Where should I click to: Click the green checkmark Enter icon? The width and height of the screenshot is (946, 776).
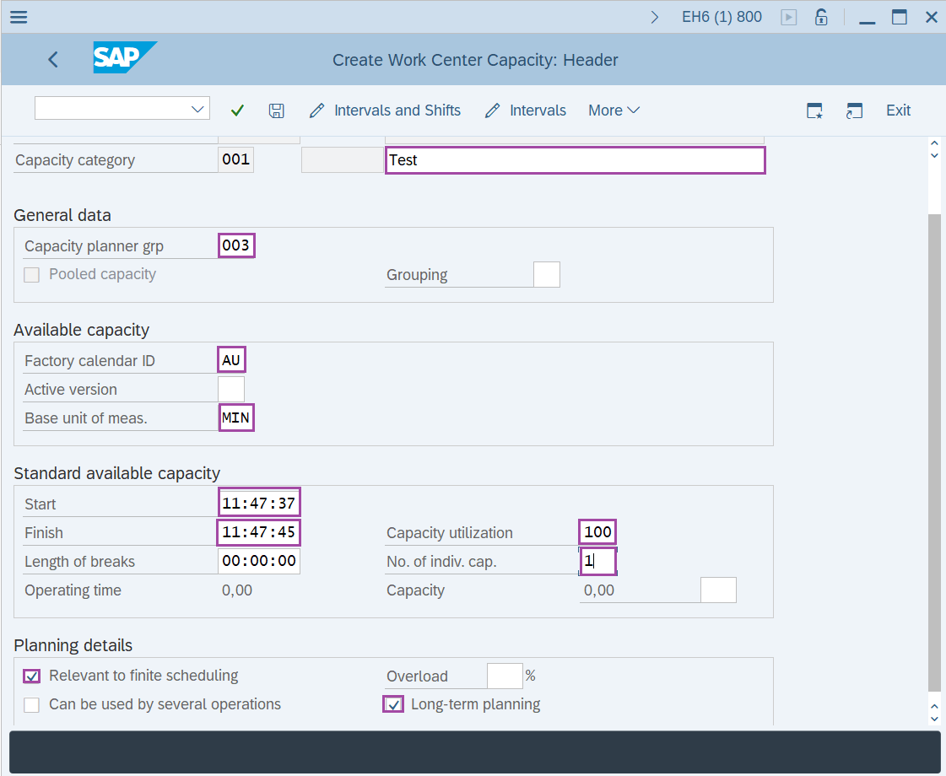(x=237, y=110)
